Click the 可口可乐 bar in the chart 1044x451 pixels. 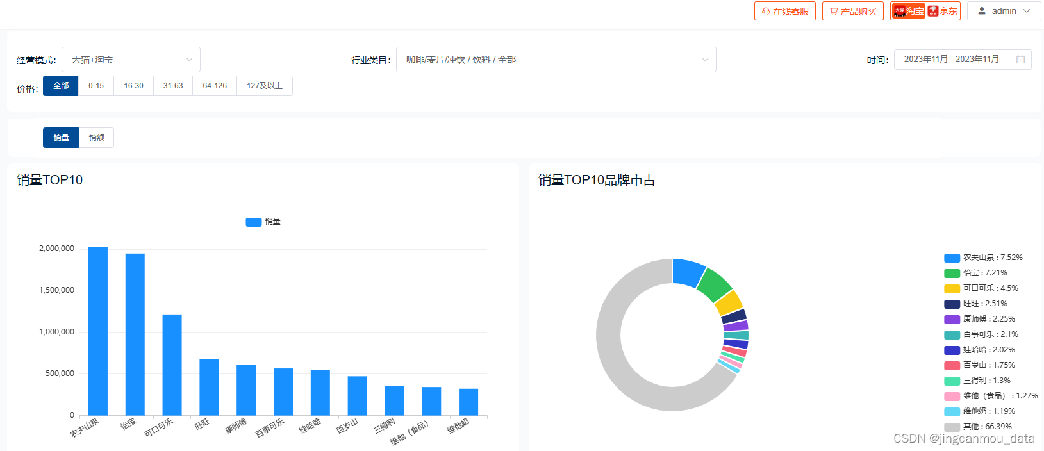tap(172, 365)
